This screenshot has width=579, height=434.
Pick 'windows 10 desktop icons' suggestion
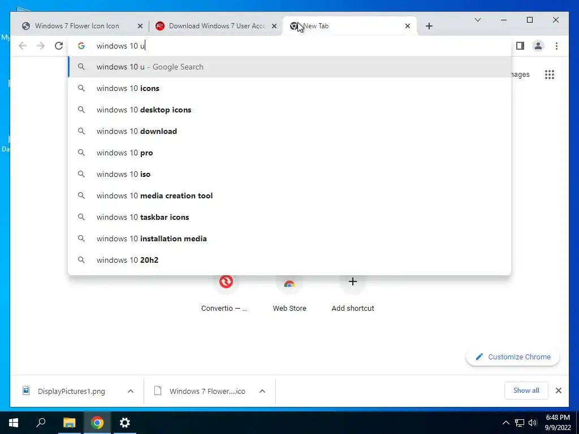(x=290, y=110)
